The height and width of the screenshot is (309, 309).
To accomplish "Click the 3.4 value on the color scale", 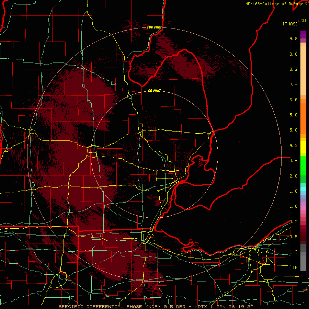I will 294,161.
